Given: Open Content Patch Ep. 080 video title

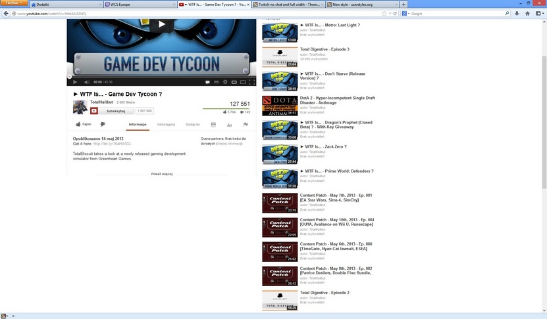Looking at the screenshot, I should [336, 246].
